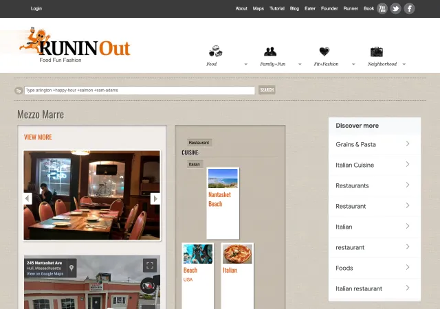Open the Beach USA card thumbnail
Screen dimensions: 440x309
pyautogui.click(x=198, y=254)
